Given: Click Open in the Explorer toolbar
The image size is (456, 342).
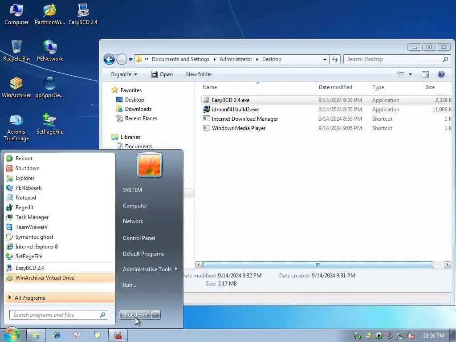Looking at the screenshot, I should (162, 74).
